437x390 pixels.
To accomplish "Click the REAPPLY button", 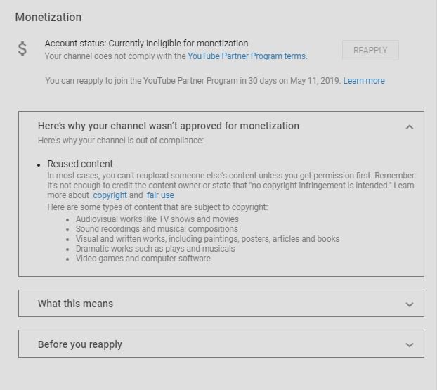I will coord(370,50).
